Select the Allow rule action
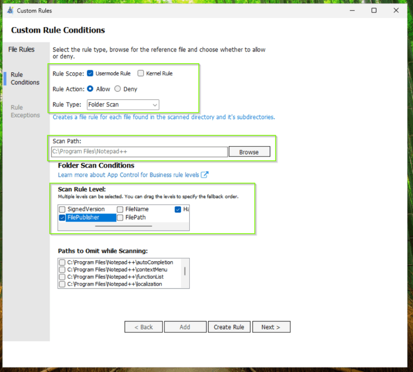The width and height of the screenshot is (413, 372). pyautogui.click(x=90, y=89)
